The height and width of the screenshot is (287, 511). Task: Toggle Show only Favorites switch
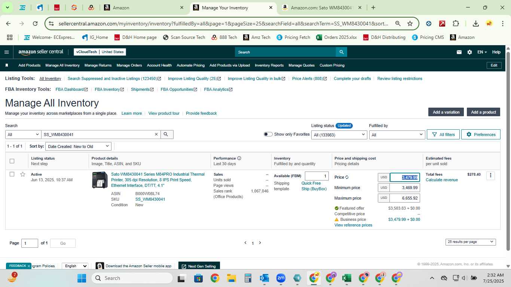[268, 134]
